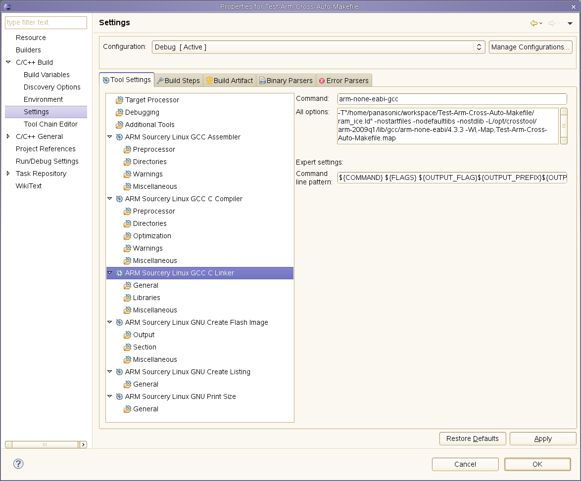Collapse the GCC C Linker node
Screen dimensions: 581x481
tap(110, 273)
